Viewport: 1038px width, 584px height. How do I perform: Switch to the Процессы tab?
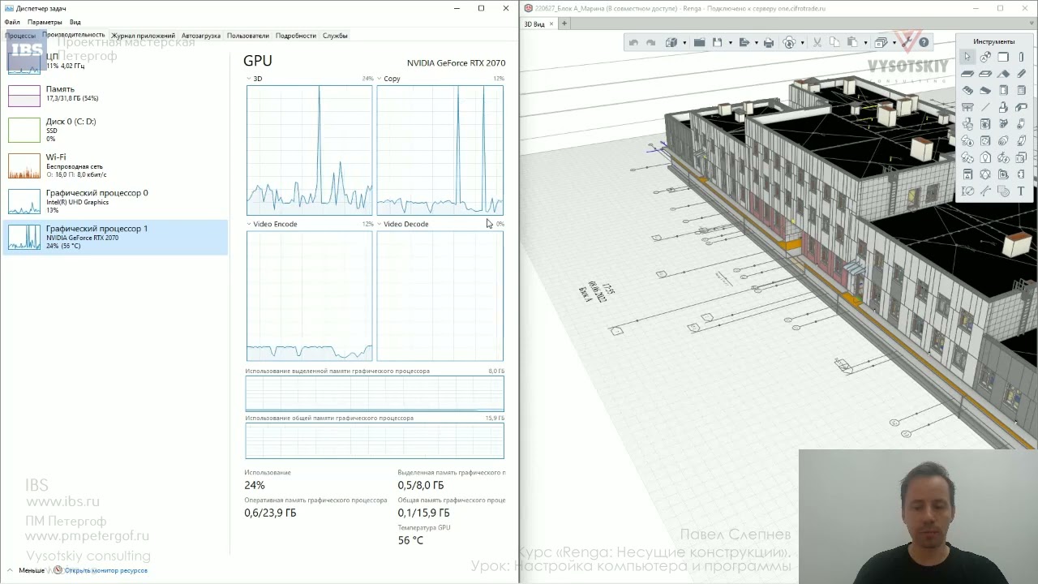click(20, 36)
